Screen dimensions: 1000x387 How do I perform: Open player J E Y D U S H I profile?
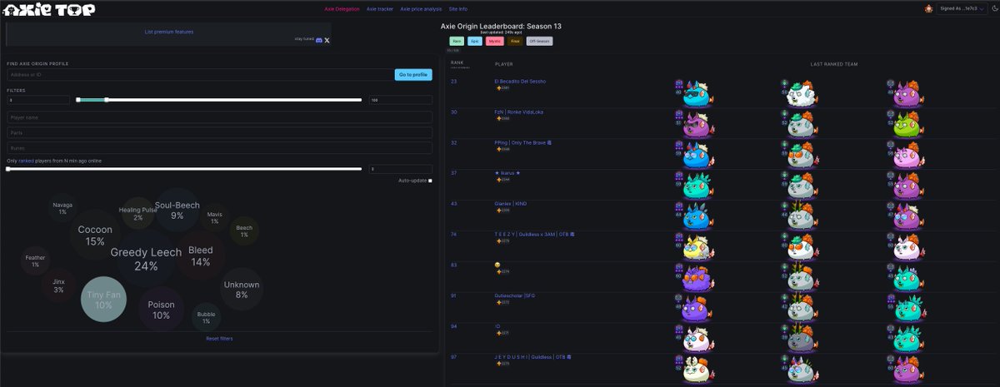(533, 356)
